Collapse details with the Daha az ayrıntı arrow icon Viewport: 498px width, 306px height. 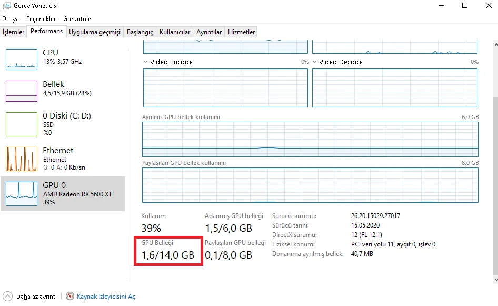7,297
